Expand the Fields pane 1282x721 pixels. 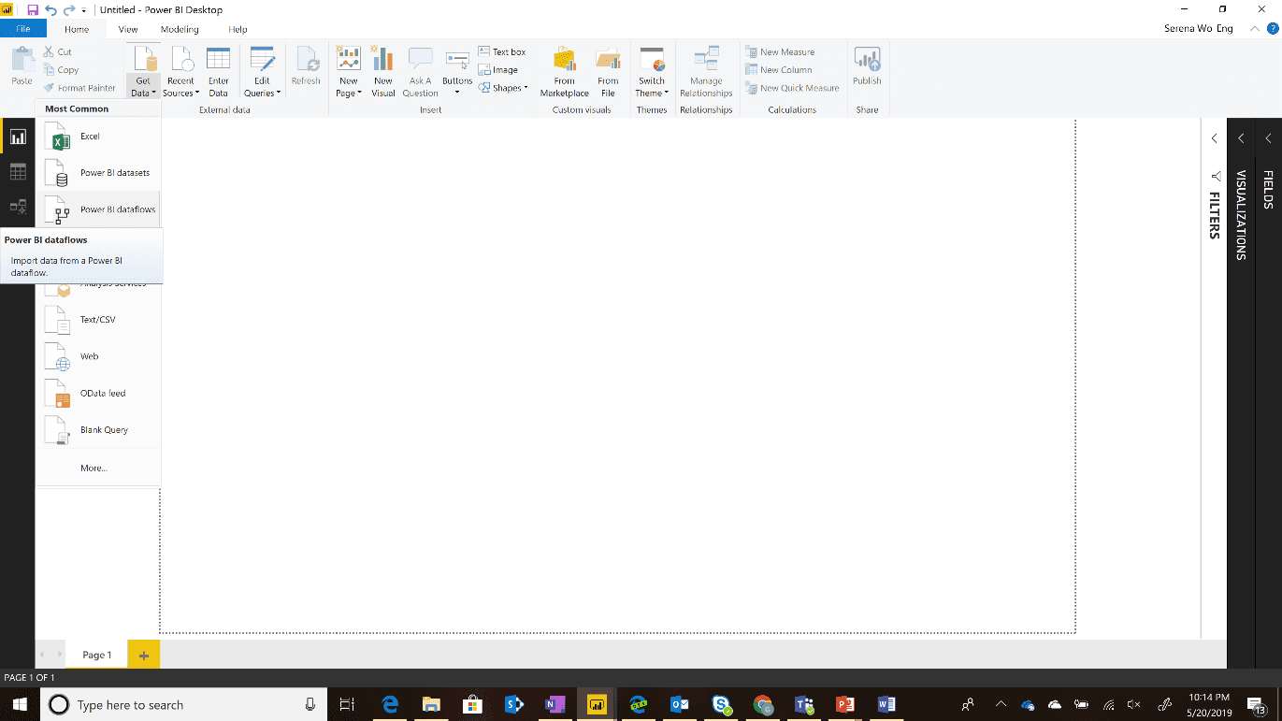[1268, 138]
